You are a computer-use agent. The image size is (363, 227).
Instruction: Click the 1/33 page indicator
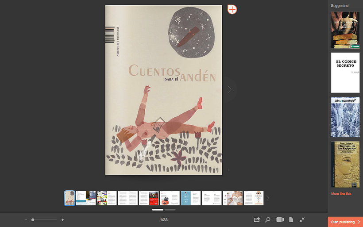(164, 220)
